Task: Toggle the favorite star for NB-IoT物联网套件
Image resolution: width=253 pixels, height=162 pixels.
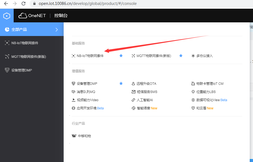Action: [121, 56]
